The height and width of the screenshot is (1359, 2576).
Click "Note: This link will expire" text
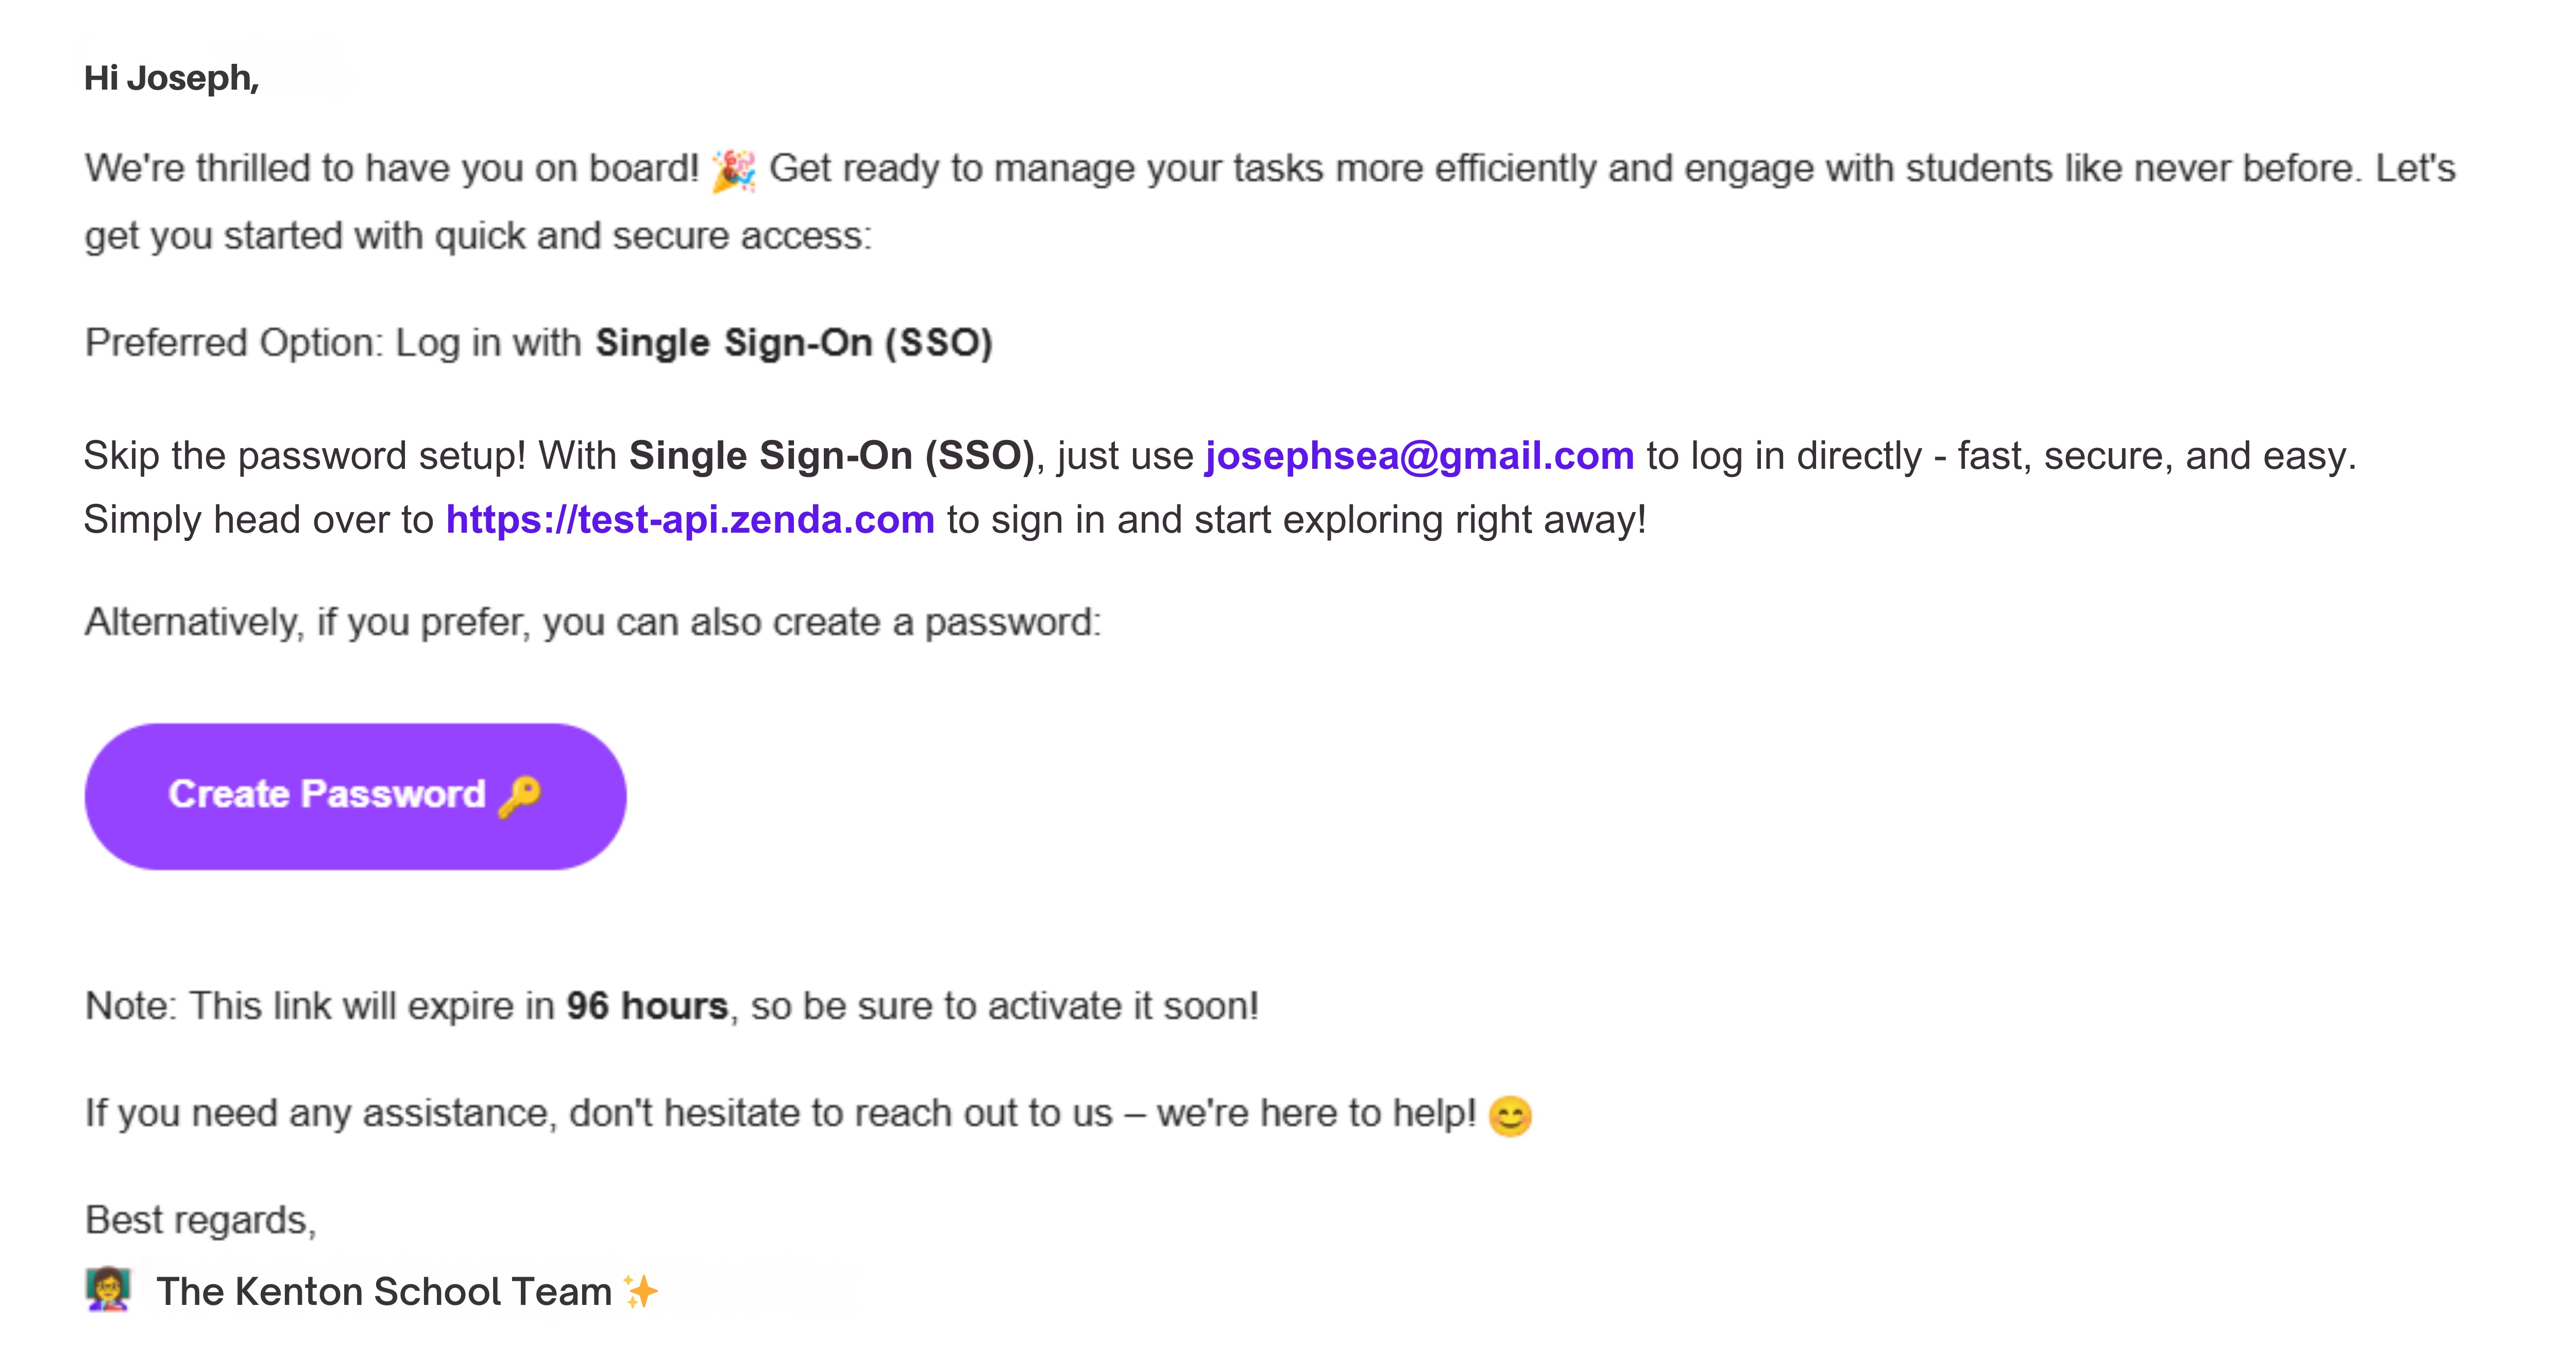tap(320, 1006)
